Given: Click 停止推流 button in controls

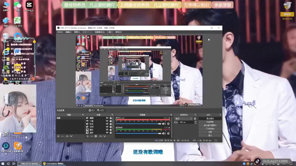Looking at the screenshot, I should (210, 118).
